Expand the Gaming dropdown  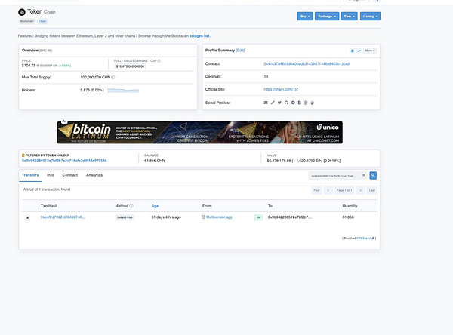[x=370, y=16]
